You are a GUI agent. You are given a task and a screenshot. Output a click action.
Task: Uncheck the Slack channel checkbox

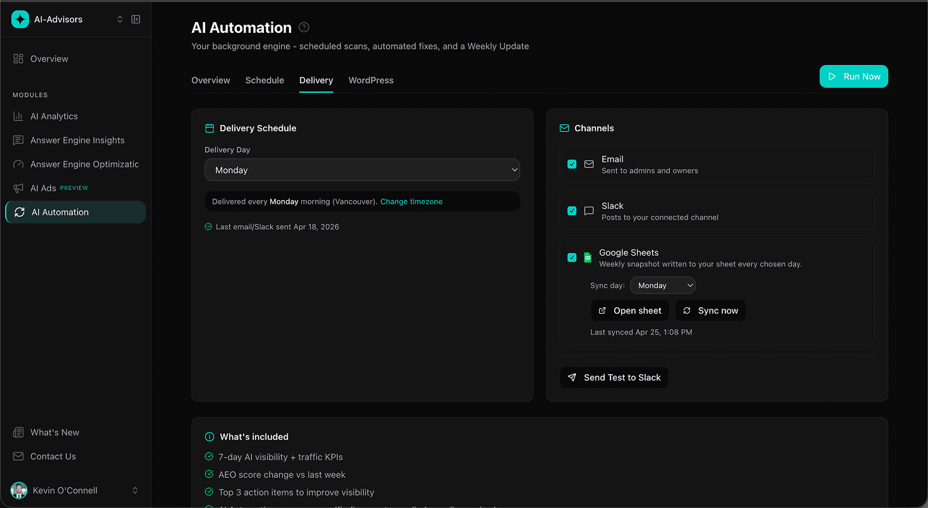pos(572,211)
